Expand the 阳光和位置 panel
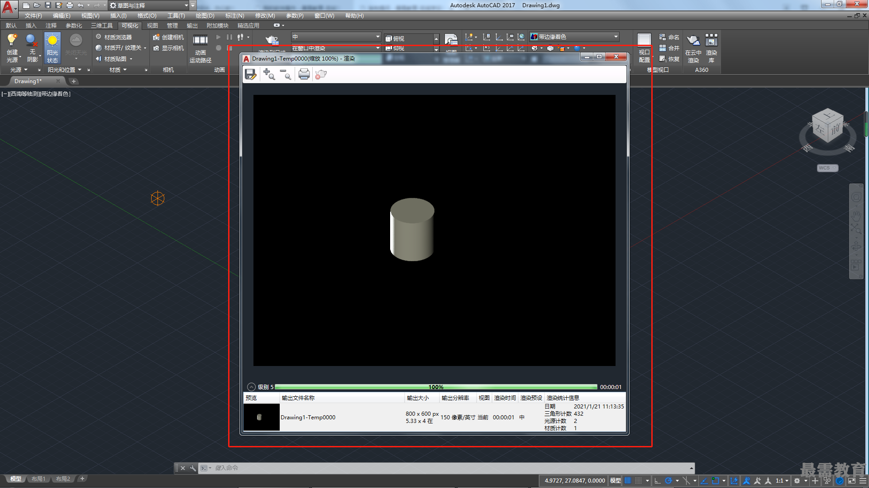 click(x=65, y=70)
